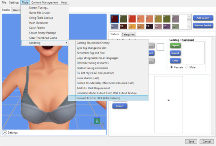Select amber swatch 11
The width and height of the screenshot is (216, 146).
pos(132,26)
